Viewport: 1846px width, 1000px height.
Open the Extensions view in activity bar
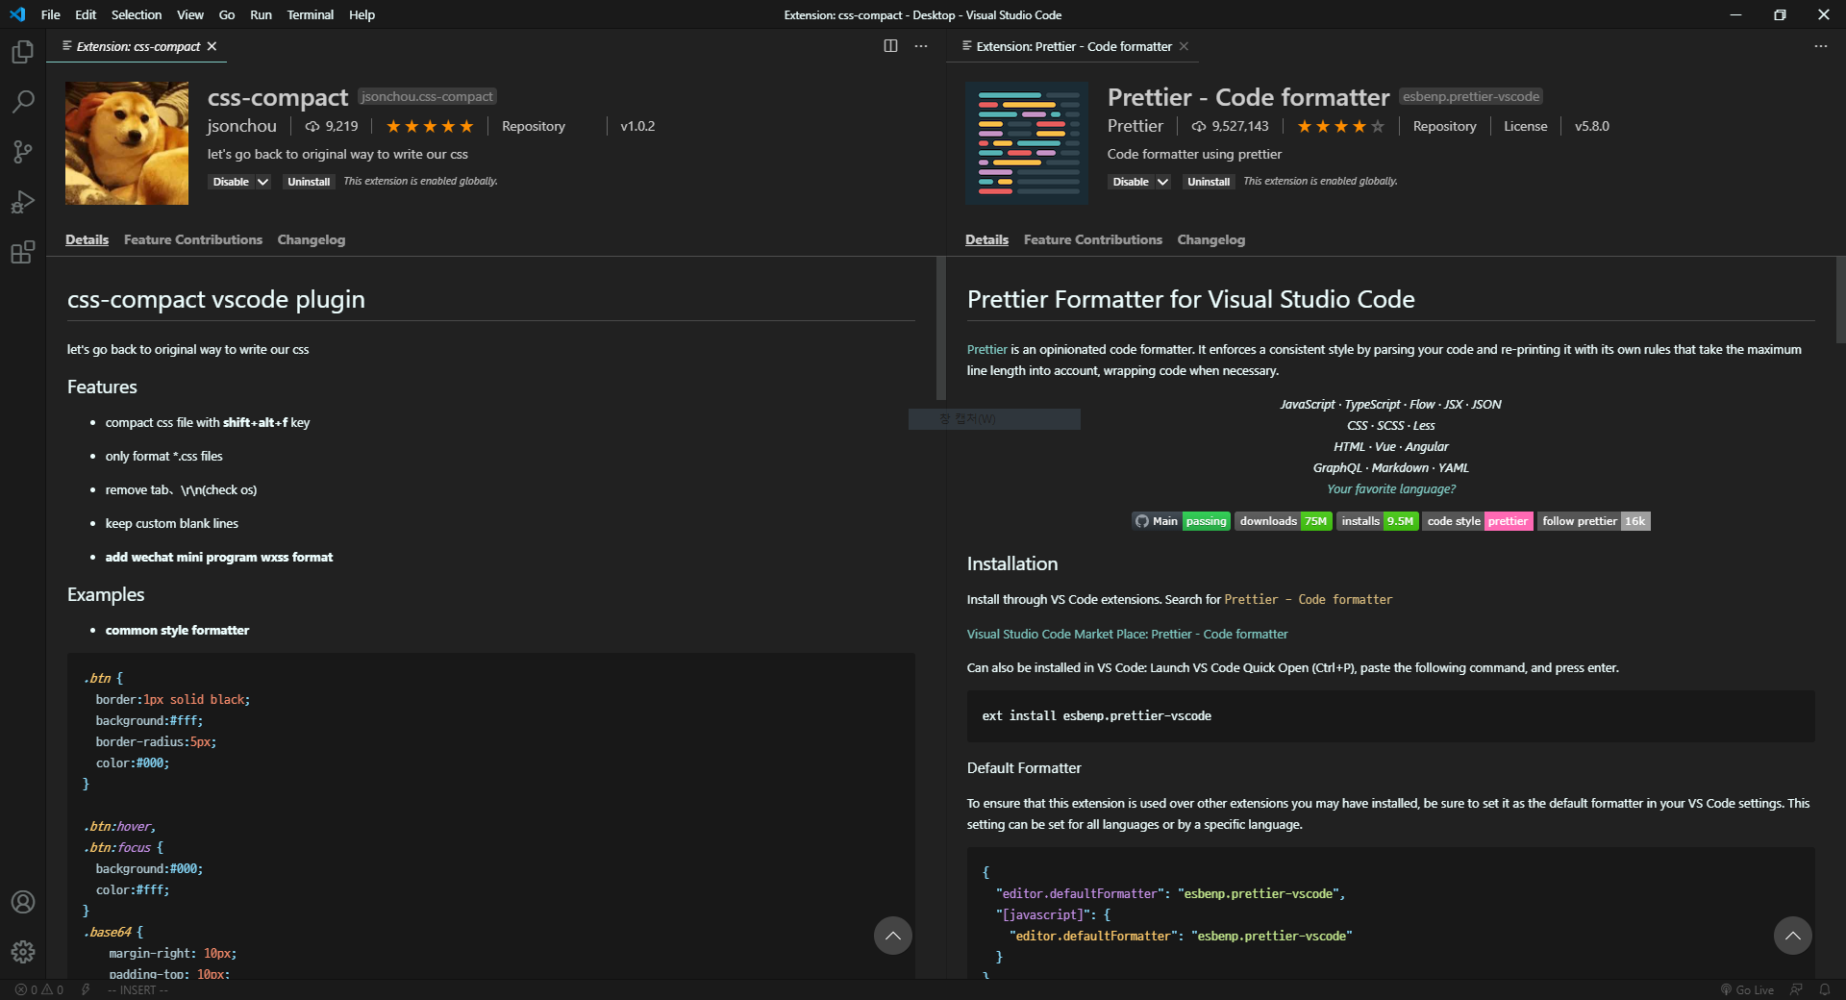(x=23, y=252)
